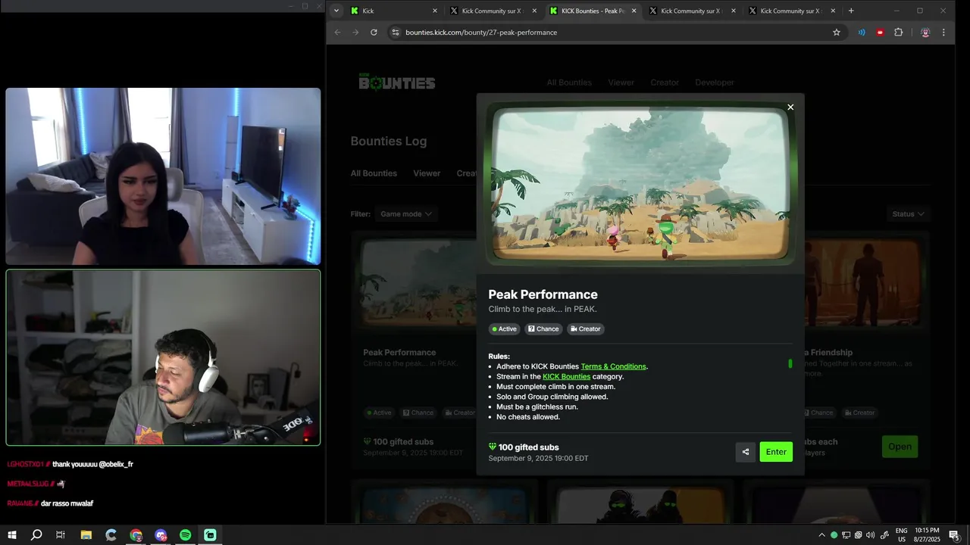Viewport: 970px width, 545px height.
Task: Open Chrome from the taskbar
Action: [136, 535]
